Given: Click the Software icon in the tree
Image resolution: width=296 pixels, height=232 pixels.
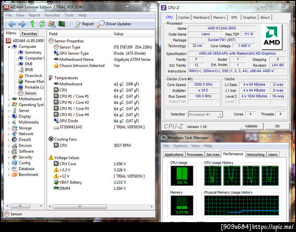Looking at the screenshot, I should click(14, 152).
